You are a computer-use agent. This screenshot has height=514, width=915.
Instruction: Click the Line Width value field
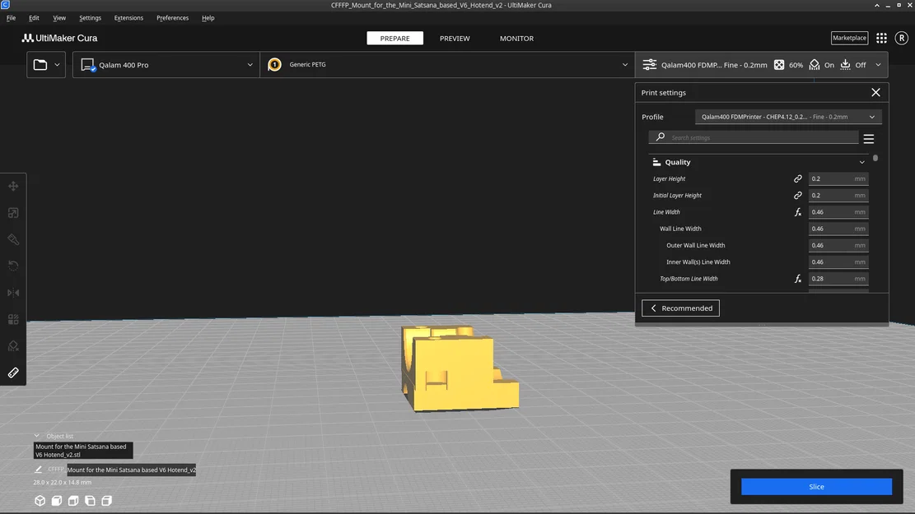click(x=838, y=212)
